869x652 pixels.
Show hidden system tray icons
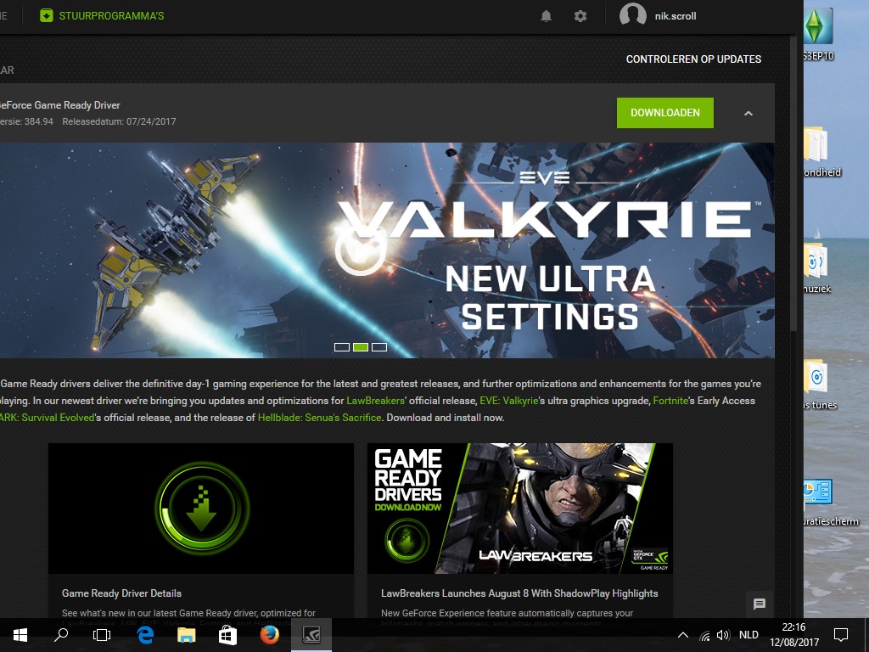(683, 635)
